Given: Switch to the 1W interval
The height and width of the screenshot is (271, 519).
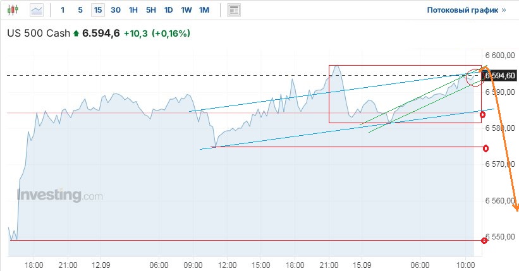Looking at the screenshot, I should 186,10.
